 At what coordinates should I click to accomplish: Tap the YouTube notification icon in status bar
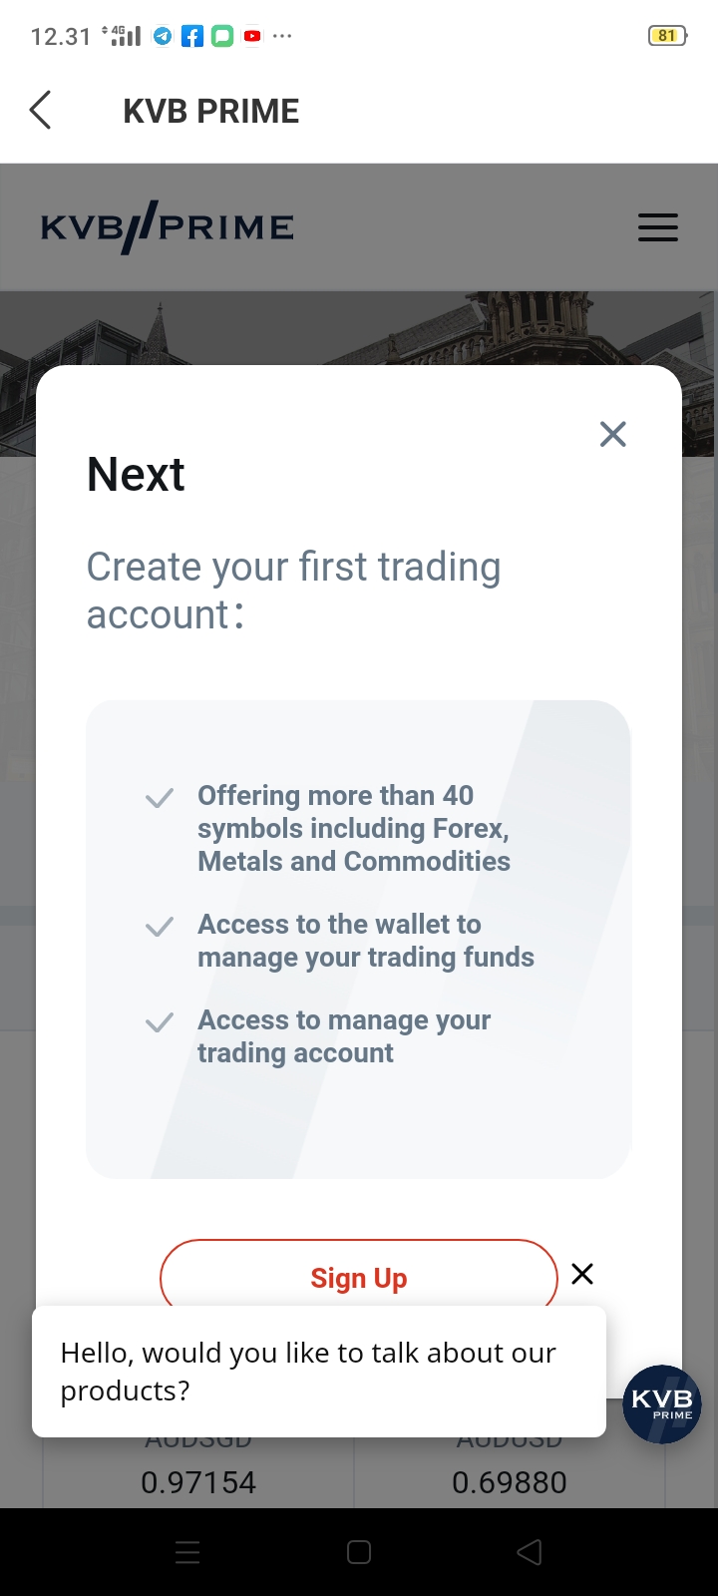[x=252, y=37]
